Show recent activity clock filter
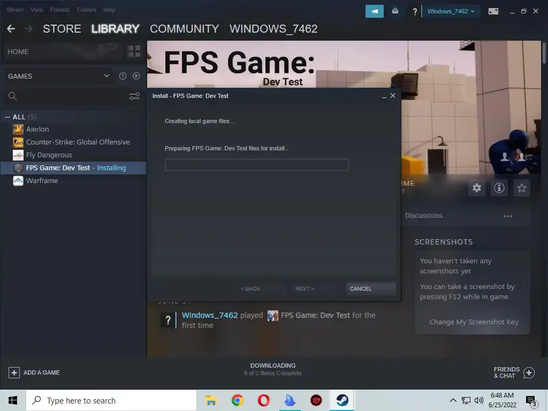This screenshot has height=411, width=548. click(x=123, y=76)
